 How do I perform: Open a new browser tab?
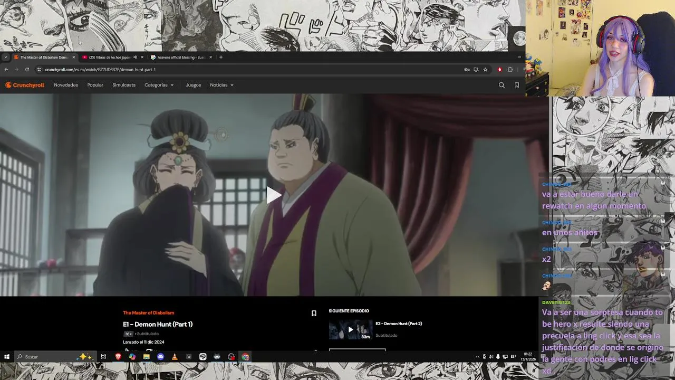[221, 57]
